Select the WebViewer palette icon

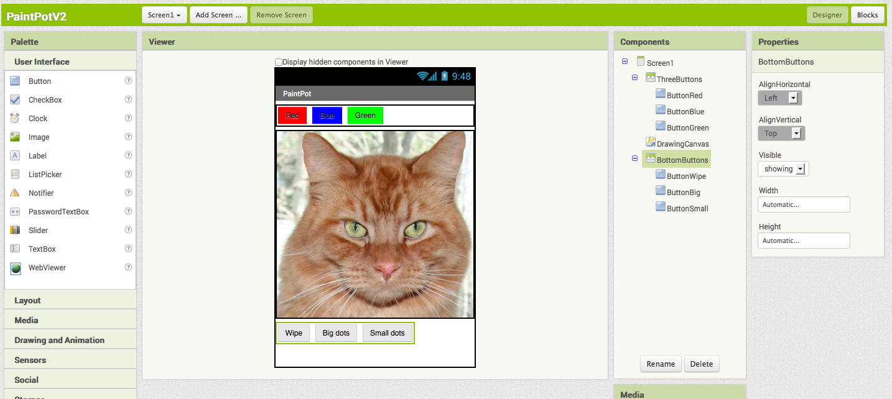(x=16, y=268)
